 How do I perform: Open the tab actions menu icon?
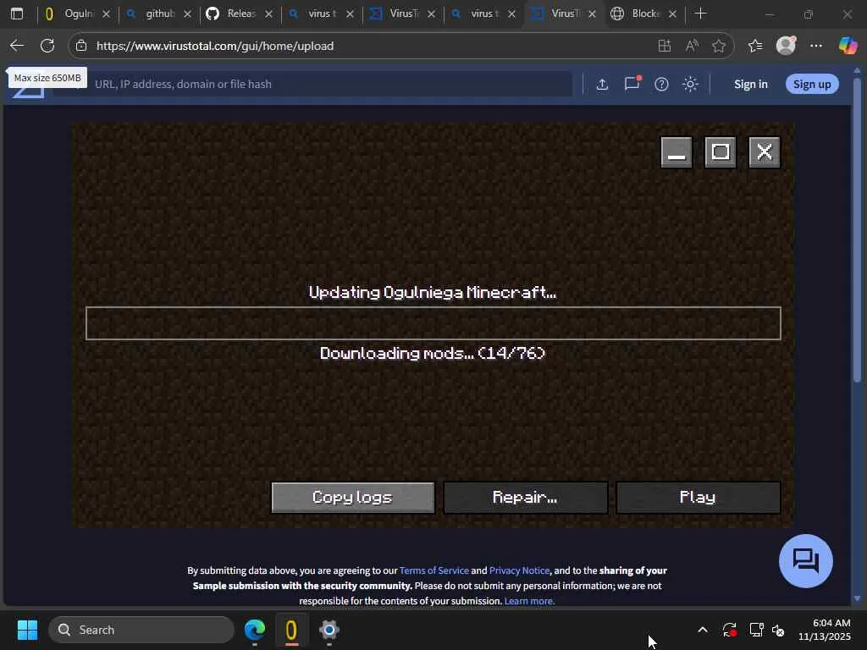[x=17, y=14]
